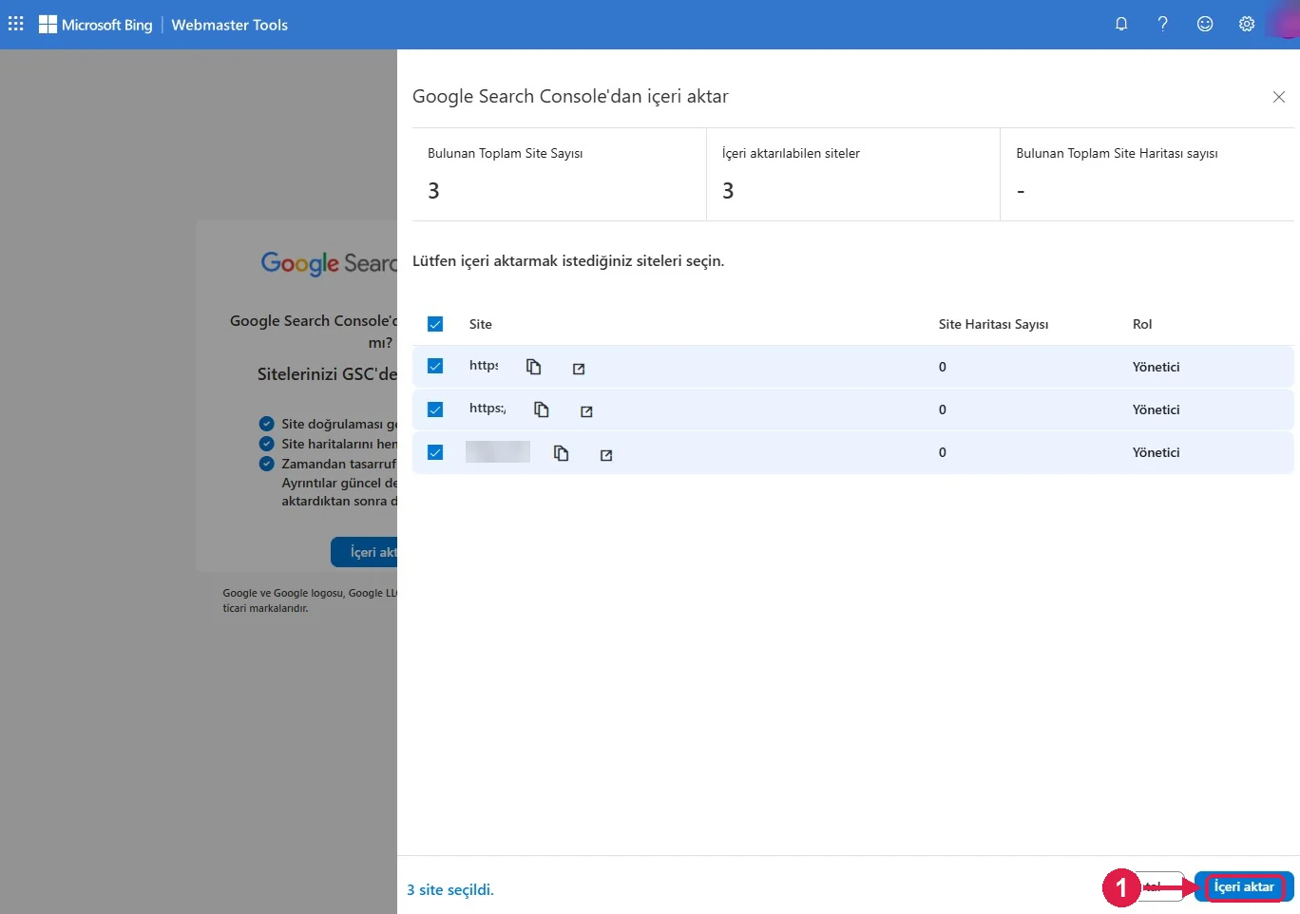Viewport: 1300px width, 914px height.
Task: Copy URL of the first site row
Action: [534, 367]
